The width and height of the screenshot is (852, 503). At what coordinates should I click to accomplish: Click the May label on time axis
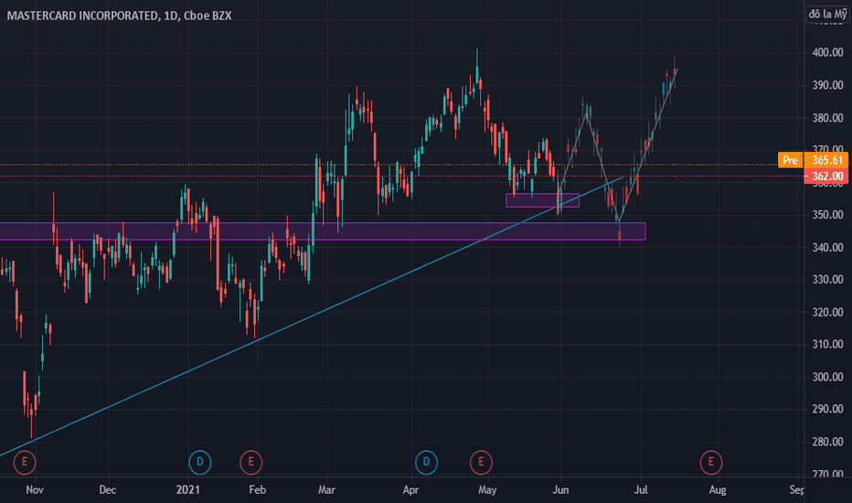point(487,490)
